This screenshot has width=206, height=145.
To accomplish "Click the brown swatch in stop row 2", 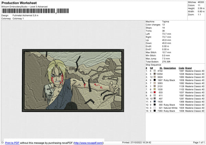I will (x=154, y=74).
